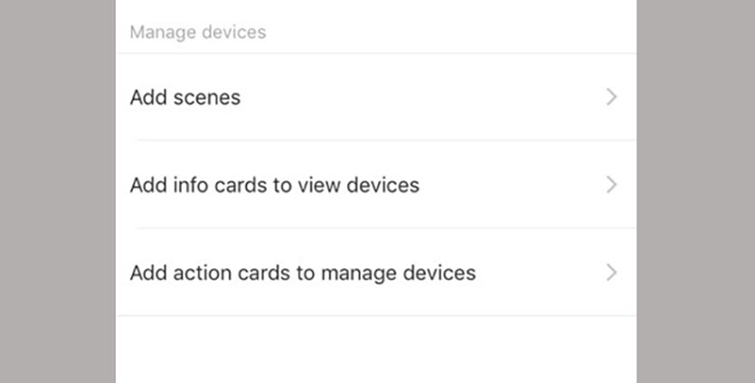Expand action cards using its right chevron
755x383 pixels.
click(611, 272)
